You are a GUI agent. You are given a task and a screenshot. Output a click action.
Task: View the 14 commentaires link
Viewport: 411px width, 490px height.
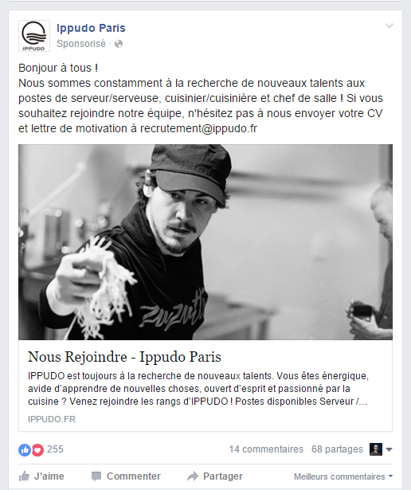pos(266,449)
